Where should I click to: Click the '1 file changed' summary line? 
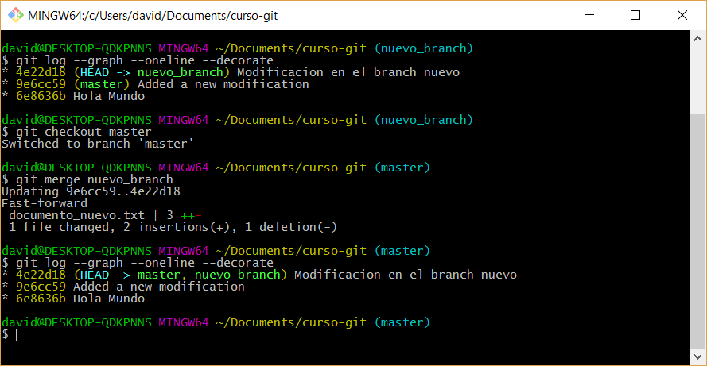tap(172, 227)
